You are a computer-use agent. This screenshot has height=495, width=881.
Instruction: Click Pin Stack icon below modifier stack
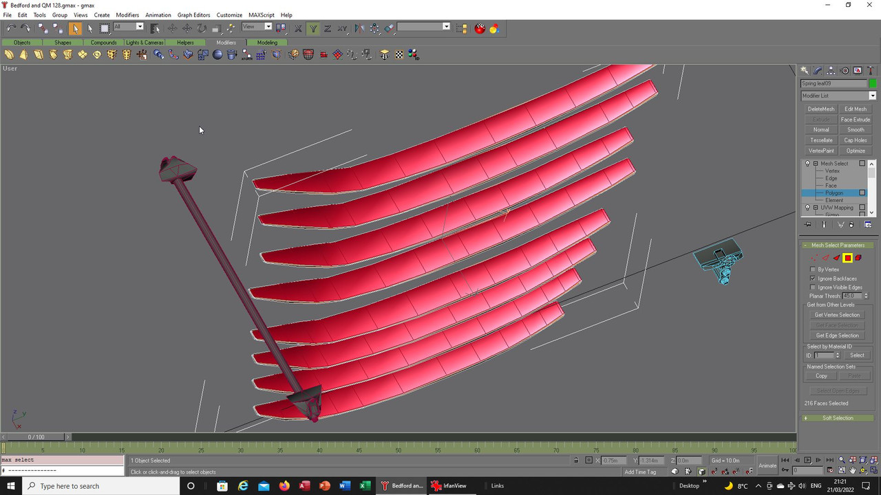807,225
